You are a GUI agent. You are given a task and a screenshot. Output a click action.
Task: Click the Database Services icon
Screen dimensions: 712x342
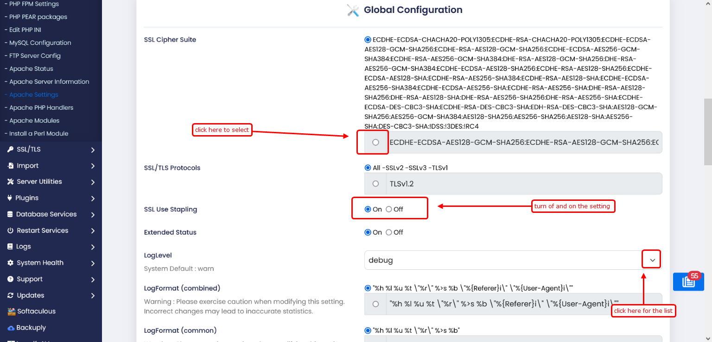tap(10, 214)
